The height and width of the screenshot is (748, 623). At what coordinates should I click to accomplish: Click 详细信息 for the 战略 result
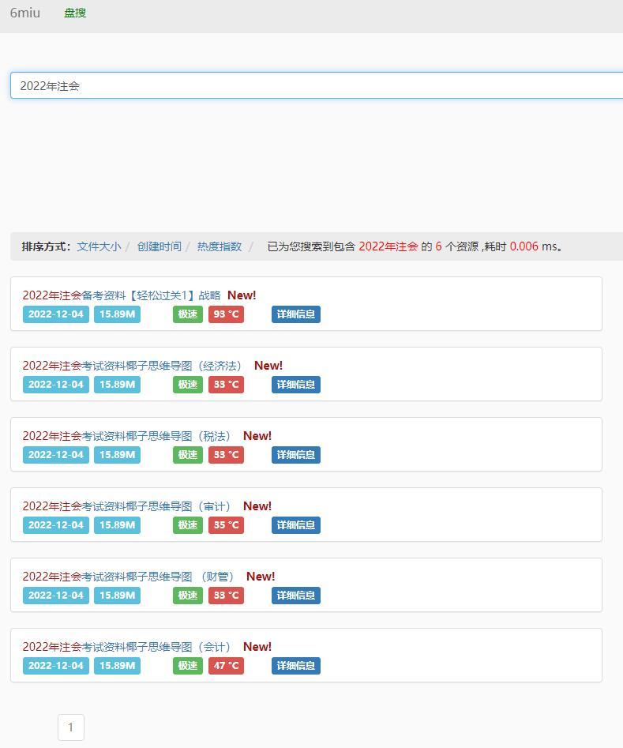(296, 314)
